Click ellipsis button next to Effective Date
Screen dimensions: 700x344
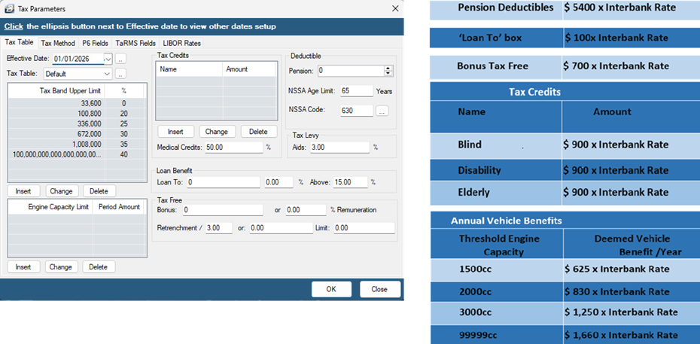[x=121, y=59]
